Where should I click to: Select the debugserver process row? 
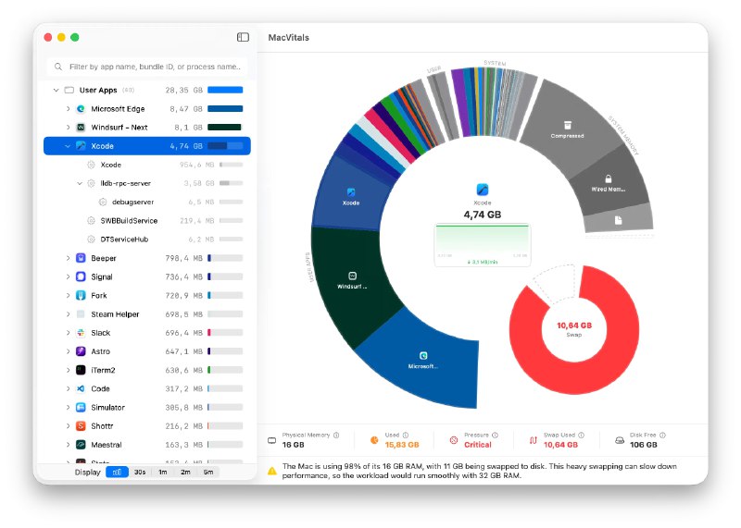click(147, 202)
